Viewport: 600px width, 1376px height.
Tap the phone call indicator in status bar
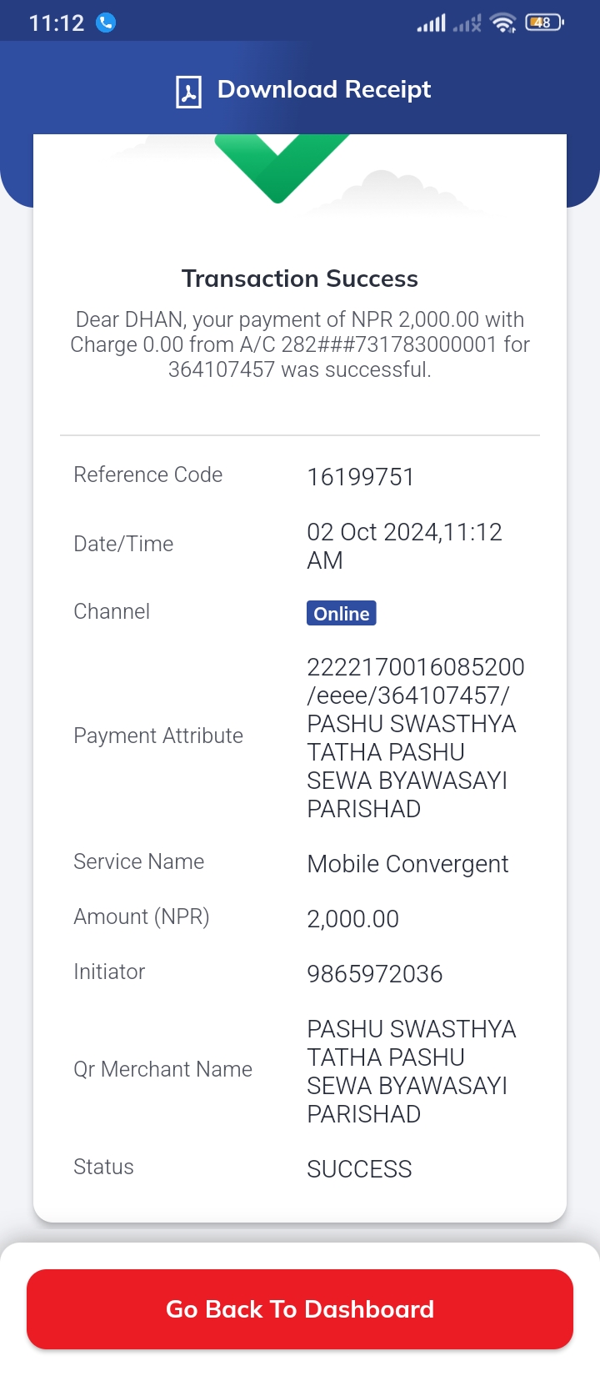point(106,23)
